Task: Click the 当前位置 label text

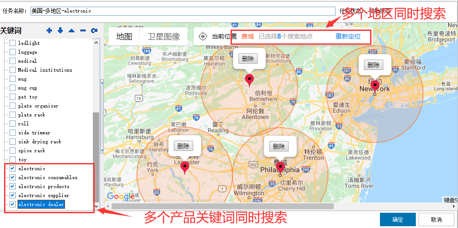Action: 224,36
